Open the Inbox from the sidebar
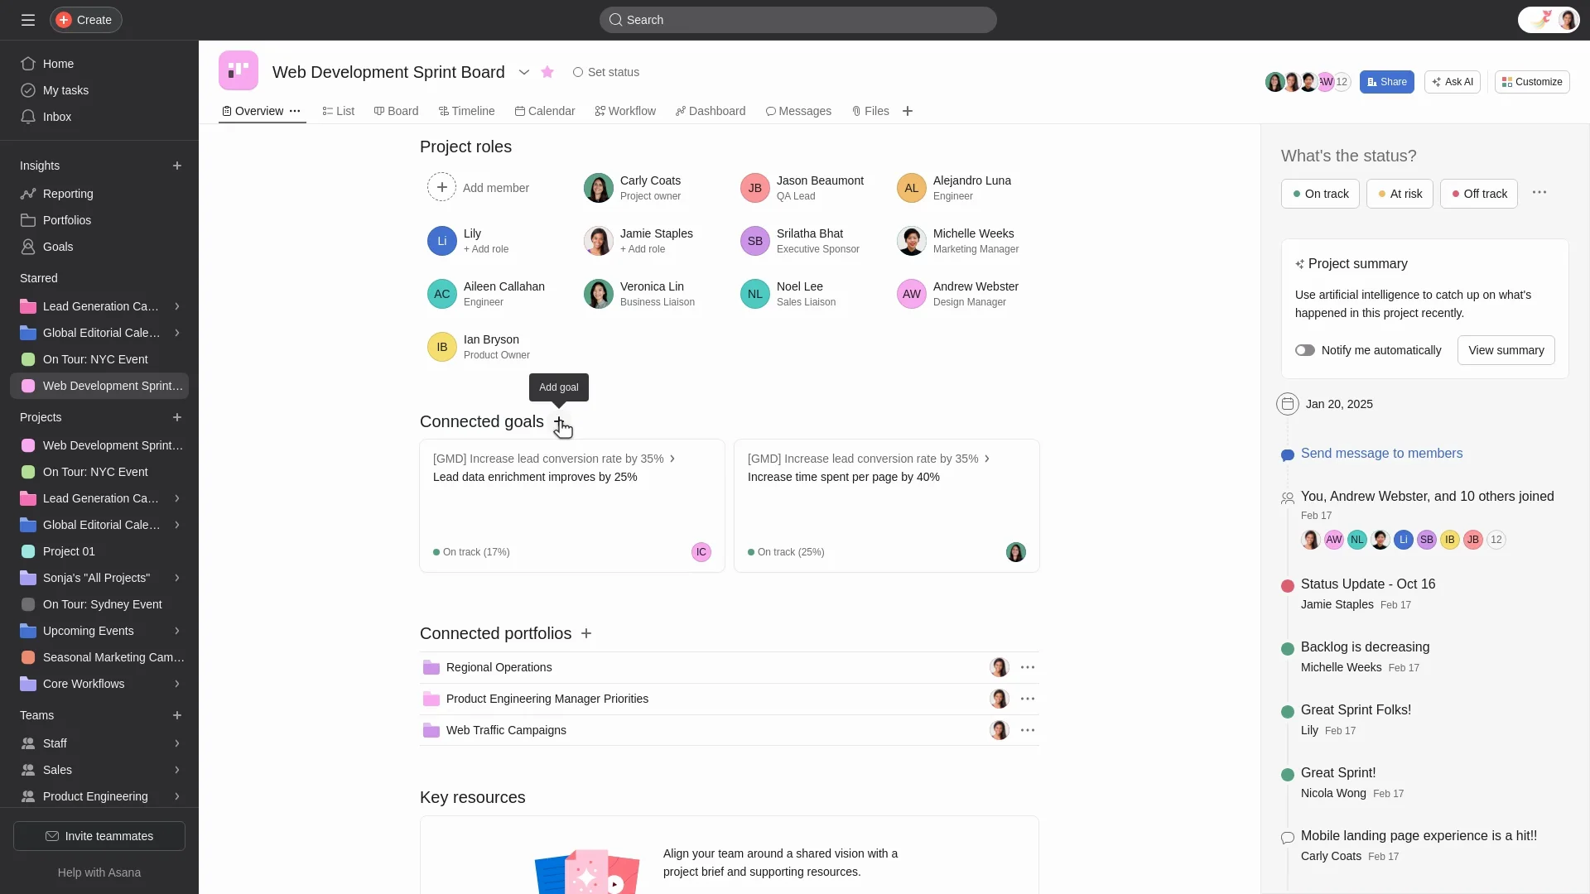The image size is (1590, 894). pyautogui.click(x=55, y=117)
